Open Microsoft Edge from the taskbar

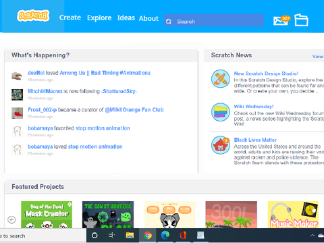click(165, 236)
